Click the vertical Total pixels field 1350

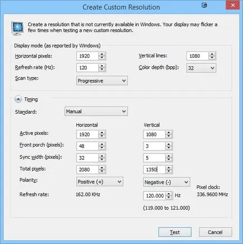click(155, 170)
